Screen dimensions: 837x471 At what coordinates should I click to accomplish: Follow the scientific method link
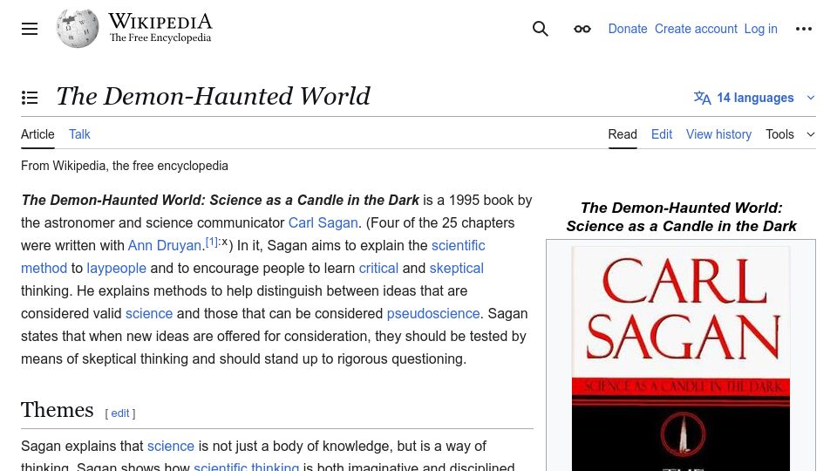[458, 246]
